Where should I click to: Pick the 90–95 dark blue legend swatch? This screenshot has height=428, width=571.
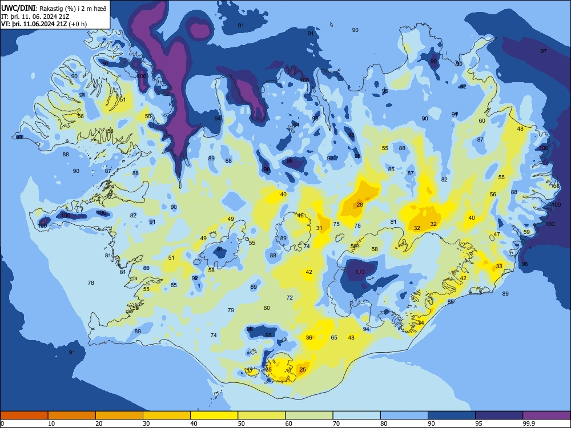(x=452, y=415)
